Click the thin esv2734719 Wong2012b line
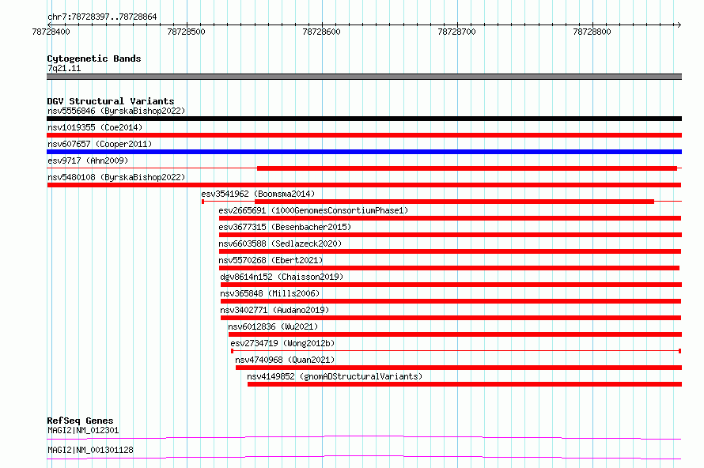704x468 pixels. pos(456,351)
